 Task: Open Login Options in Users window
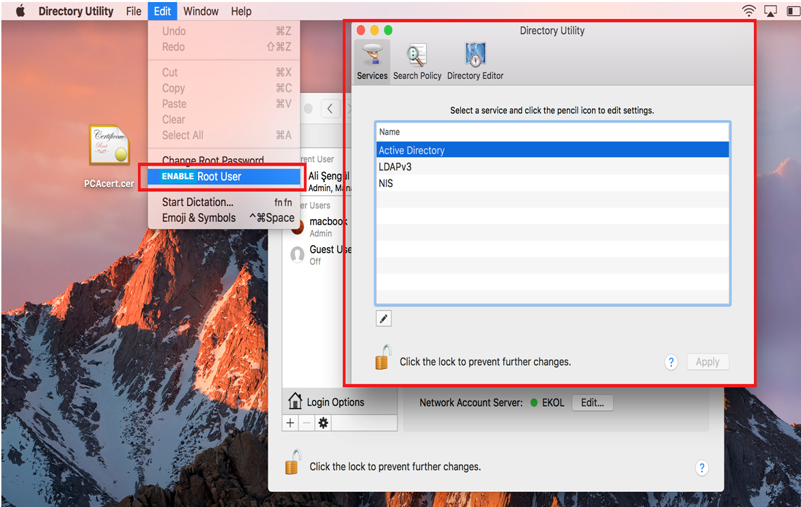pyautogui.click(x=339, y=402)
